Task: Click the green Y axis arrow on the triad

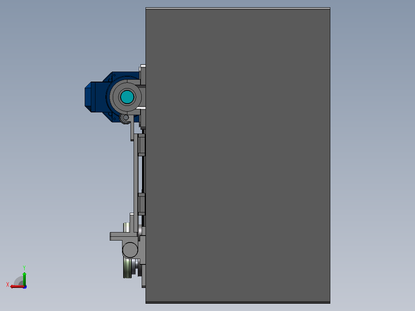Action: [24, 278]
